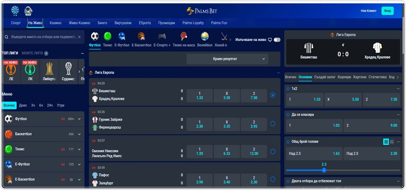Select the Омония Никозия match radio button

click(x=273, y=151)
